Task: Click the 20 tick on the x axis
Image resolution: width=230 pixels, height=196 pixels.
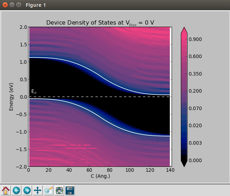Action: (x=48, y=170)
